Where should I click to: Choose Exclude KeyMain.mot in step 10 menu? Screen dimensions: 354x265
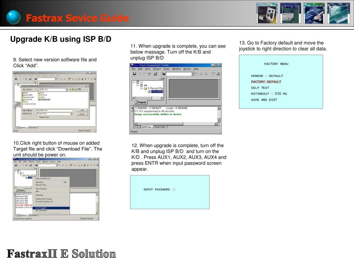coord(51,202)
